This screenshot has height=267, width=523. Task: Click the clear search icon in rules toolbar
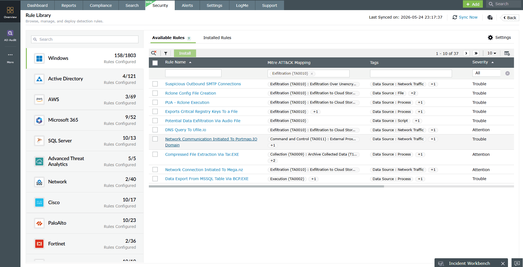click(154, 53)
